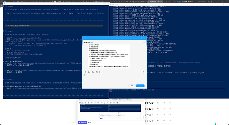229x125 pixels.
Task: Open the chat title bar dropdown arrow
Action: point(134,38)
